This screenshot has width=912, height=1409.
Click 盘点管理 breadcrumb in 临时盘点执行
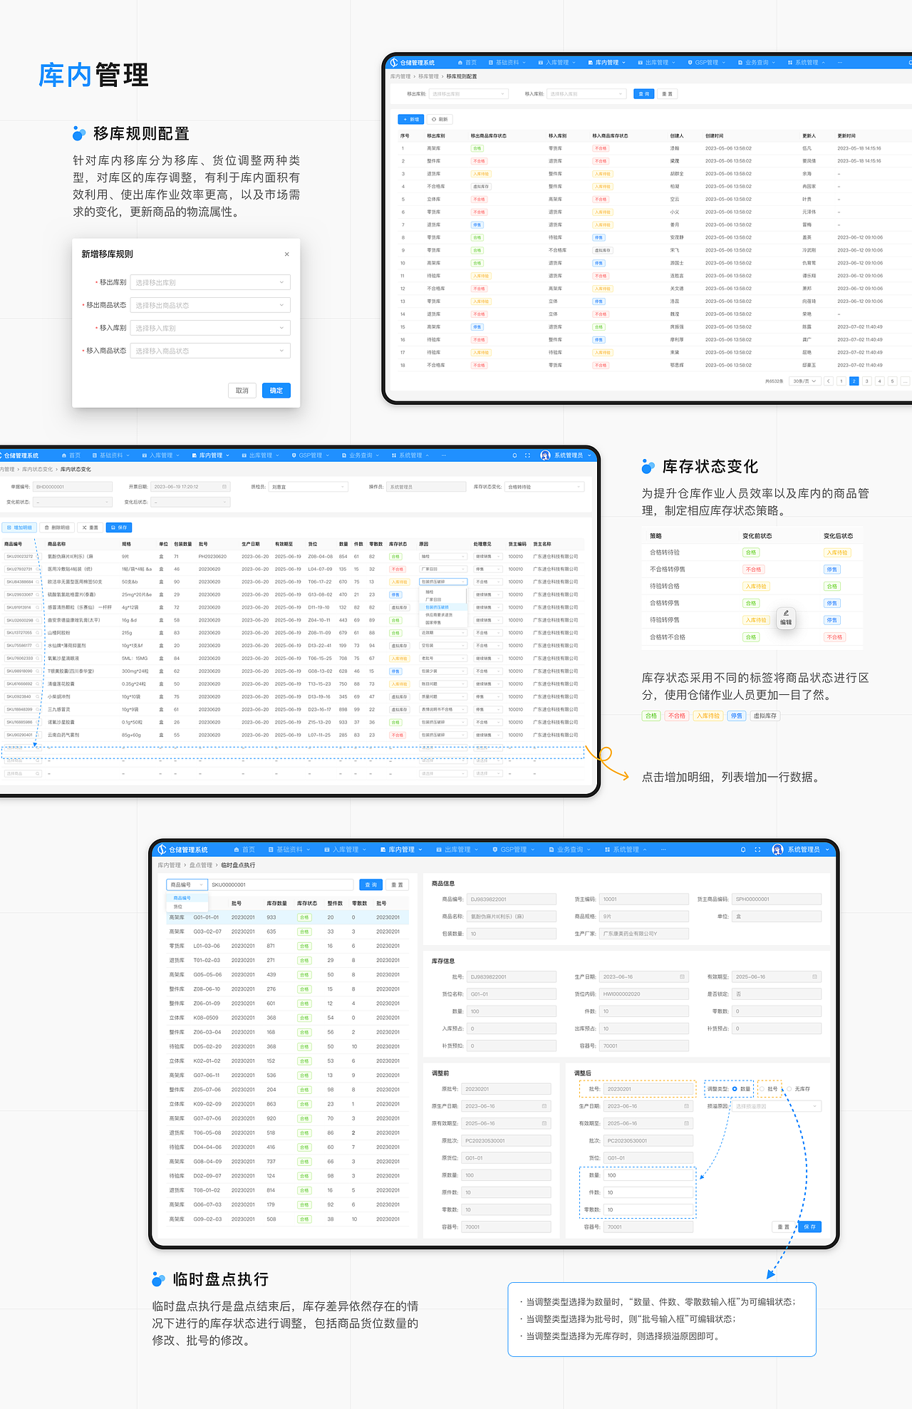click(x=201, y=865)
